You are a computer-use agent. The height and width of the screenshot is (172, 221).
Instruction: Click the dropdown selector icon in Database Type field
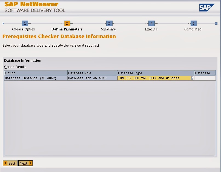193,78
